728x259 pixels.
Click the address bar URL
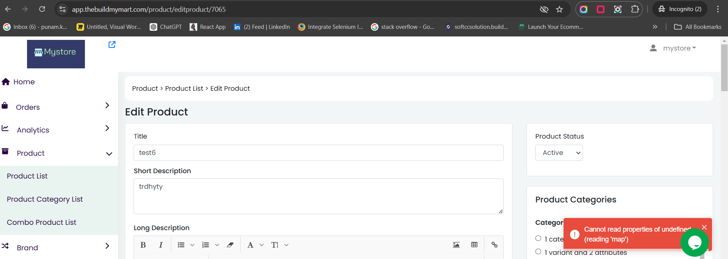149,9
